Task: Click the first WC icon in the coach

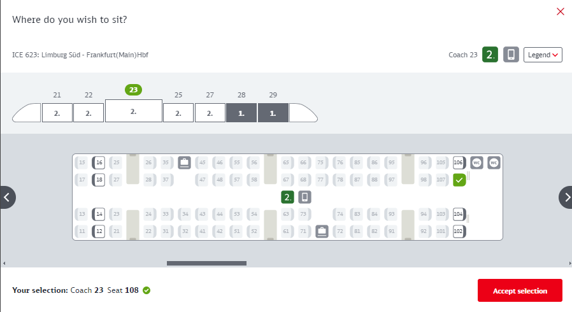Action: (x=476, y=162)
